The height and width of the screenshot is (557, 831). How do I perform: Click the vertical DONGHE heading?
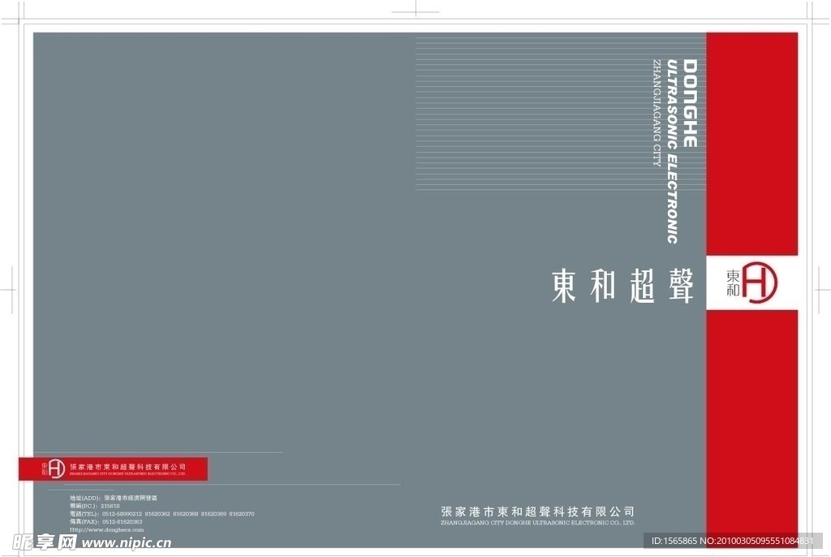[690, 103]
